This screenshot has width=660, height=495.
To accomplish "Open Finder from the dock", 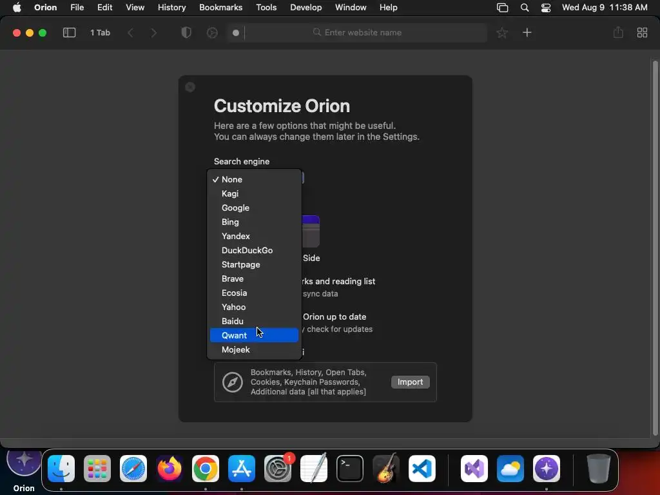I will coord(61,469).
